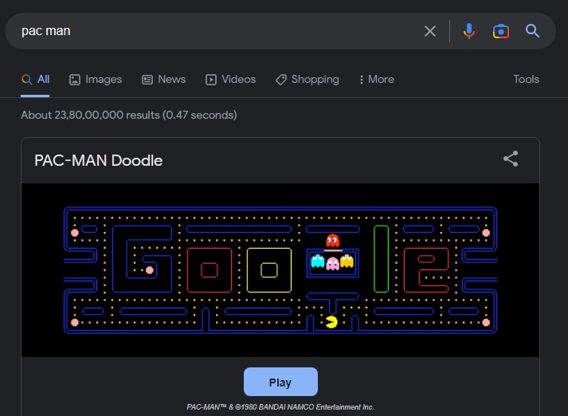Expand the More search options menu
This screenshot has width=568, height=416.
[x=376, y=80]
